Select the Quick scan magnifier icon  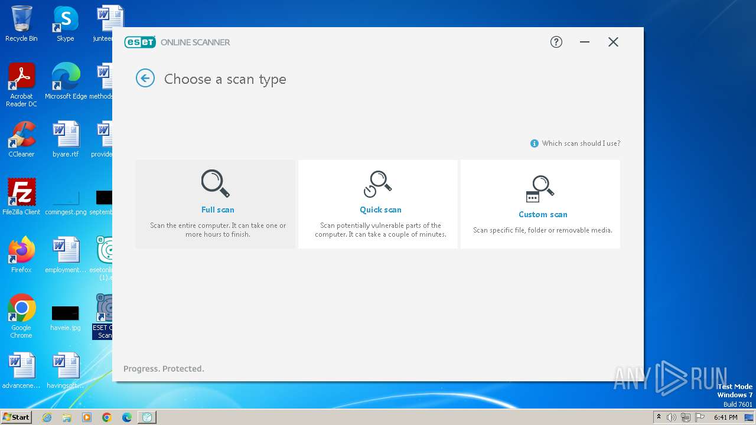[377, 184]
